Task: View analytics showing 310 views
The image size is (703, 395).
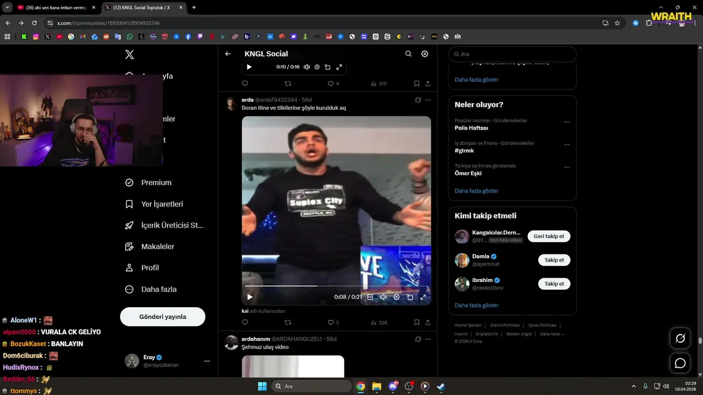Action: click(378, 83)
